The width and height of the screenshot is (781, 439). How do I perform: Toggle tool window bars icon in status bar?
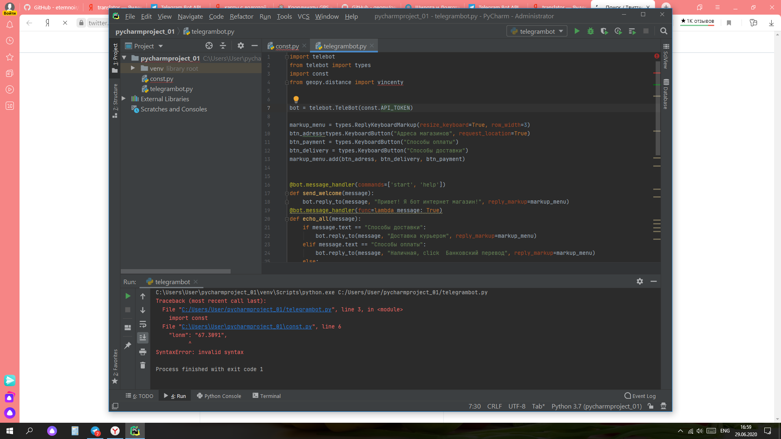[x=115, y=406]
